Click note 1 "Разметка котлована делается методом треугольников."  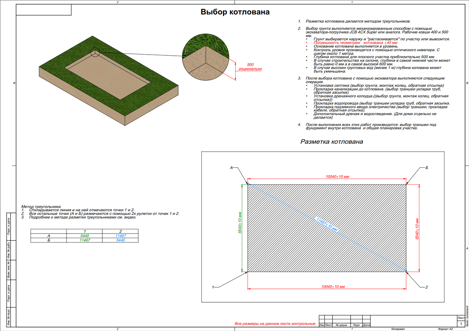pos(358,22)
